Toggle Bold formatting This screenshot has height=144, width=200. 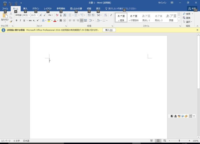(x=16, y=20)
